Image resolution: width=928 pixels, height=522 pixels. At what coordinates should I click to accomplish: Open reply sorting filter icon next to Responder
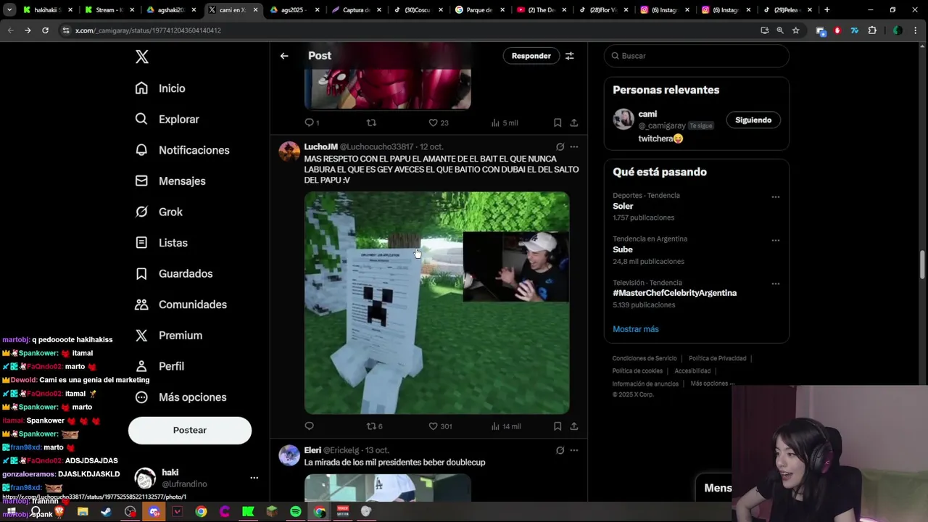click(570, 56)
